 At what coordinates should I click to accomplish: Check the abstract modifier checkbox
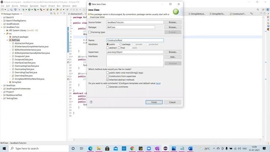(108, 48)
